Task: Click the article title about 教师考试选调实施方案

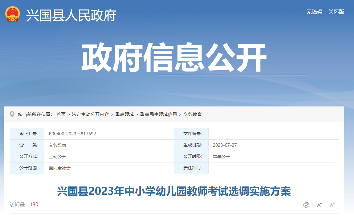Action: coord(174,191)
